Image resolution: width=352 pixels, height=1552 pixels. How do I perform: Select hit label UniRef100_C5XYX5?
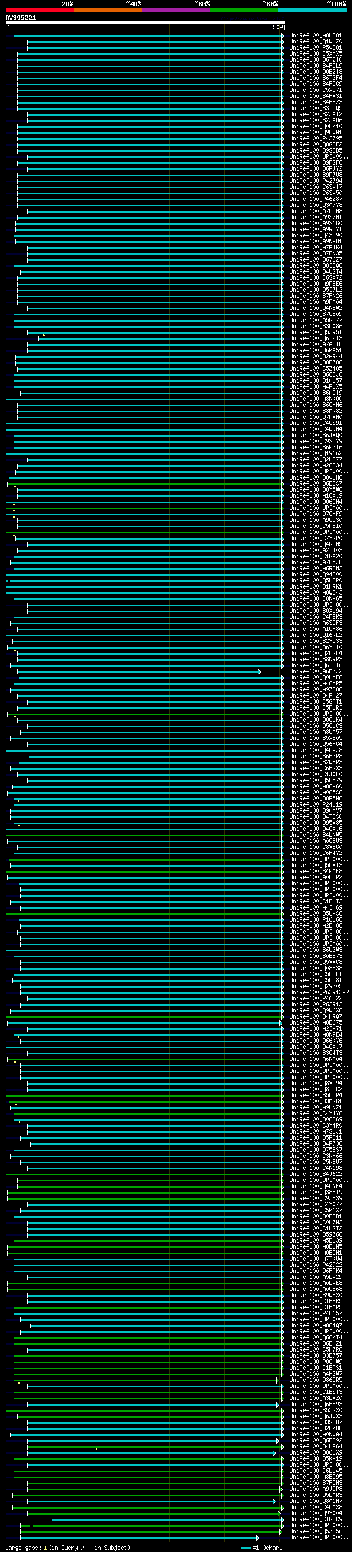tap(316, 53)
